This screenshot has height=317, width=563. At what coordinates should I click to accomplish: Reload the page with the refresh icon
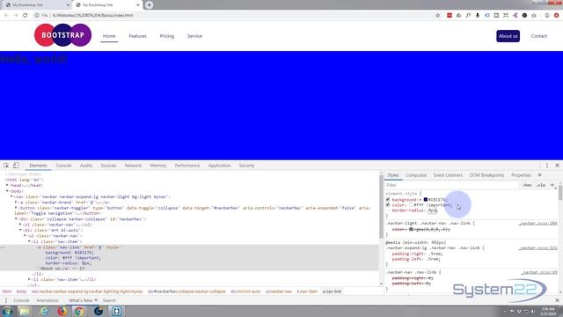click(x=26, y=16)
